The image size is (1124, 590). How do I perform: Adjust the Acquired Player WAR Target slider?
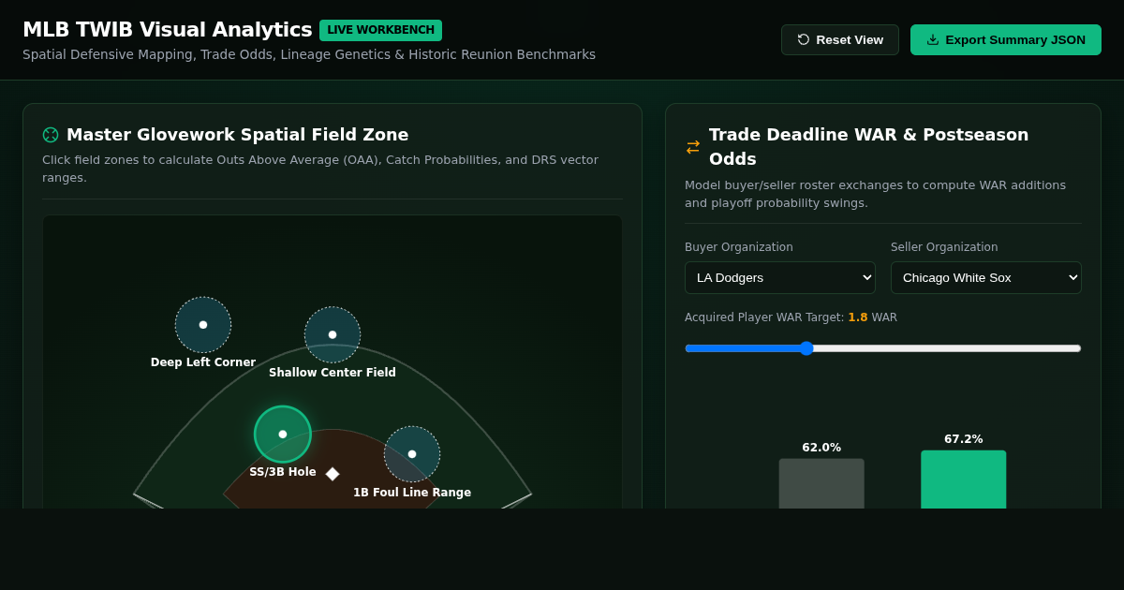883,348
